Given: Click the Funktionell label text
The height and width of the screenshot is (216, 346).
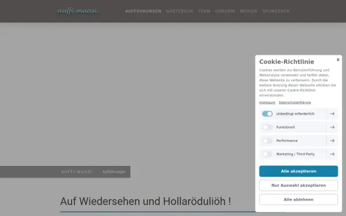Looking at the screenshot, I should [285, 127].
